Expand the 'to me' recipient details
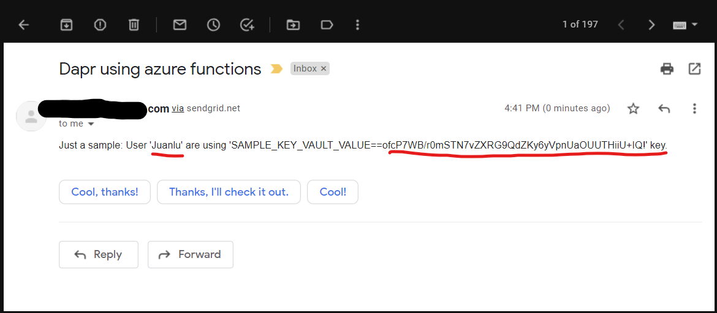Viewport: 717px width, 313px height. [x=91, y=123]
